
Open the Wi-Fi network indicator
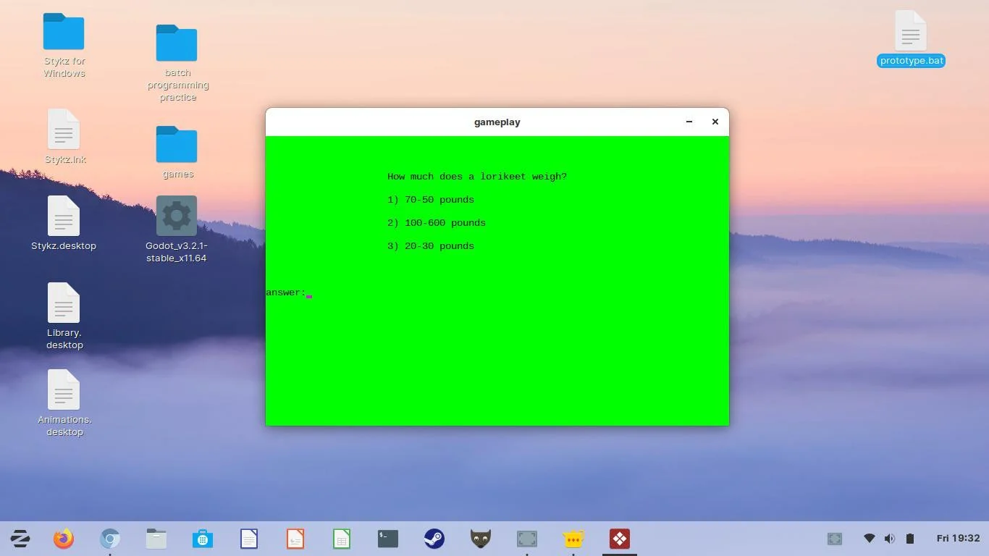click(x=870, y=539)
